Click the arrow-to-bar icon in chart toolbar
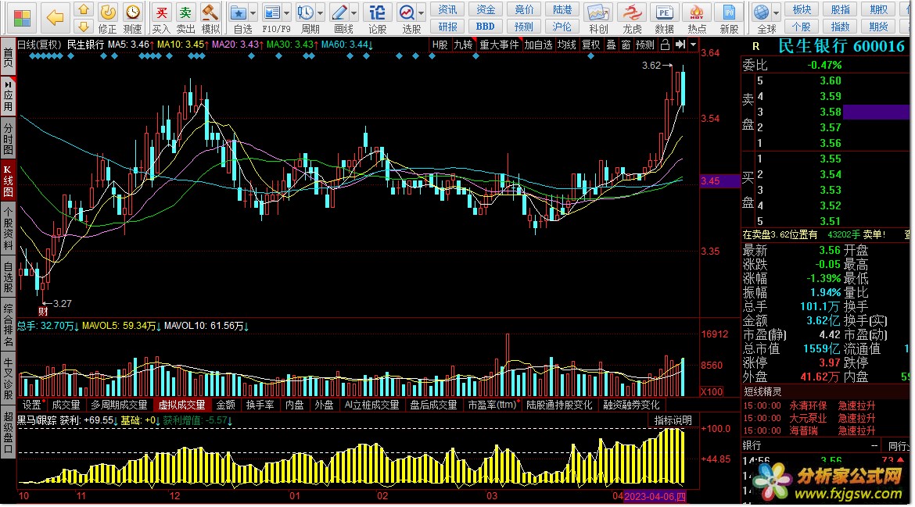915x507 pixels. [680, 45]
